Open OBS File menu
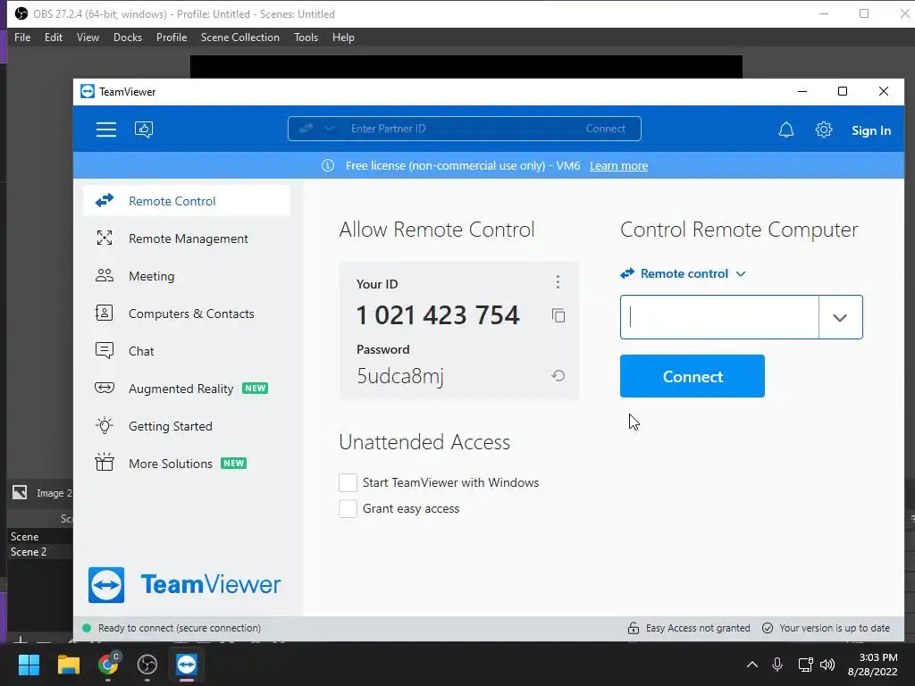 (22, 38)
